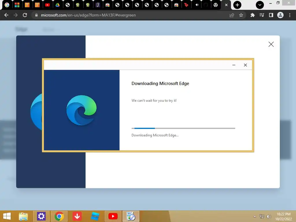Image resolution: width=296 pixels, height=222 pixels.
Task: Open File Explorer from the taskbar
Action: (x=23, y=216)
